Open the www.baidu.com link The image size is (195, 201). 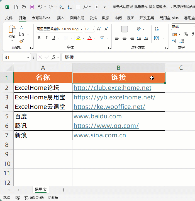(97, 116)
